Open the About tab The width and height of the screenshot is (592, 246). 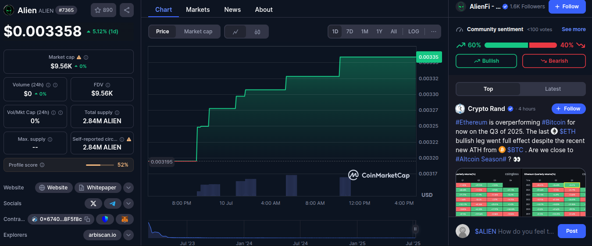264,10
